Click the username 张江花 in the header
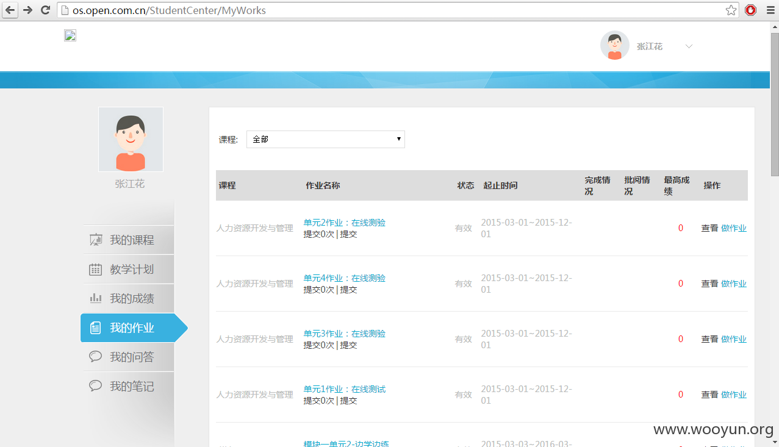 pos(650,46)
